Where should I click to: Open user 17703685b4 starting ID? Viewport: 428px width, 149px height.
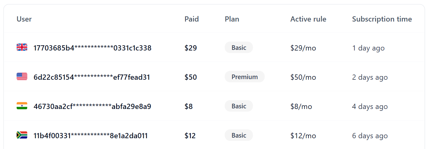(x=92, y=48)
